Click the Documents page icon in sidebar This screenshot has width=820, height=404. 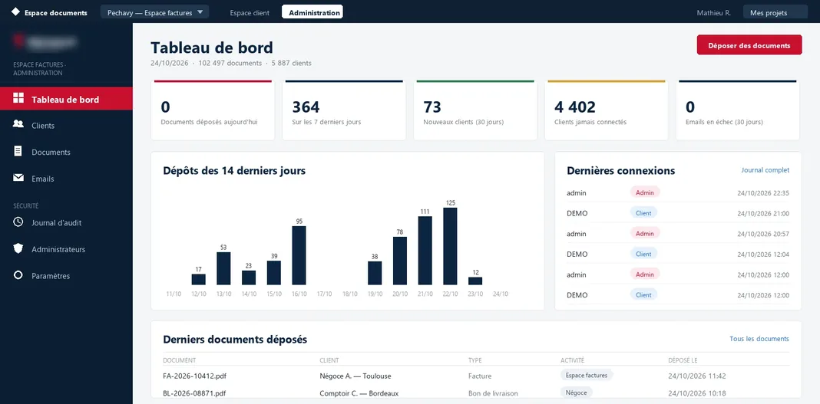tap(18, 151)
